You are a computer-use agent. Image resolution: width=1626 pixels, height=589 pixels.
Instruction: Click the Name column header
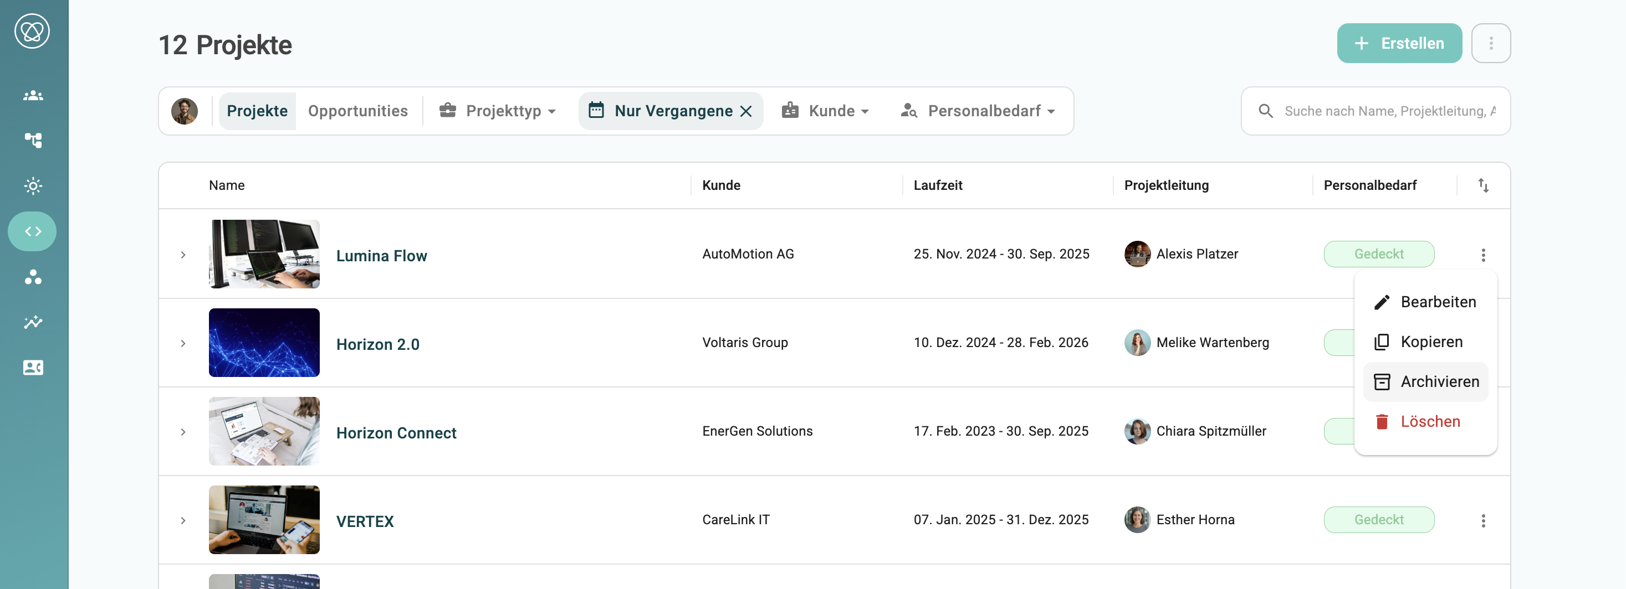click(x=227, y=185)
